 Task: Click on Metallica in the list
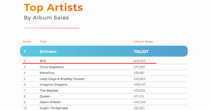click(x=47, y=73)
